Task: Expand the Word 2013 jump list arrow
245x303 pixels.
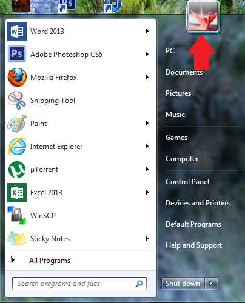Action: (x=147, y=31)
